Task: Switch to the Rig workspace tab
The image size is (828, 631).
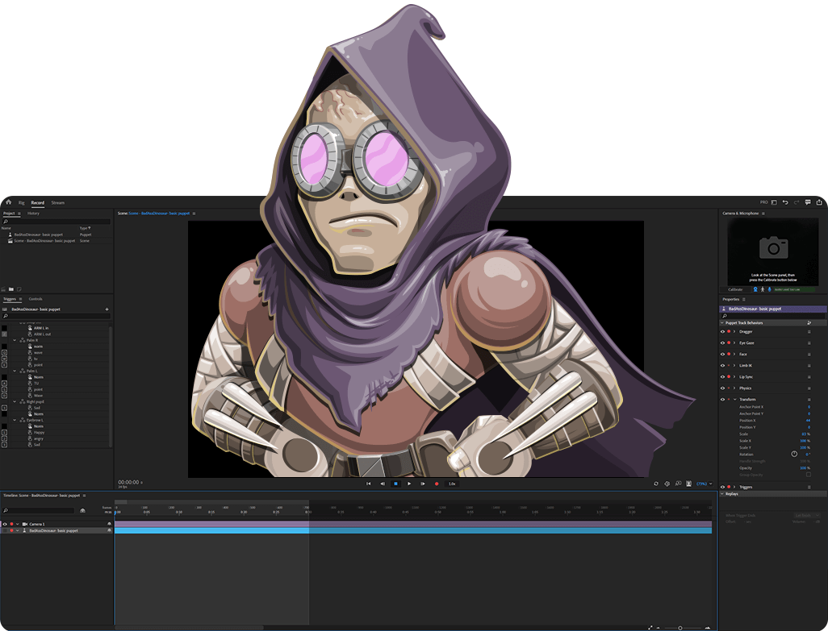Action: [22, 202]
